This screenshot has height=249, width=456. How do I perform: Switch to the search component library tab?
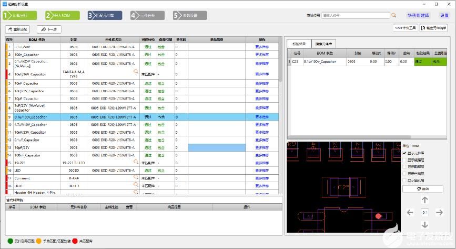323,44
